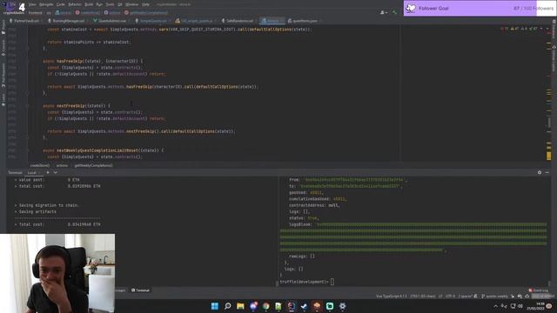Place cursor on hasFreeSkip function name
557x313 pixels.
[x=70, y=61]
